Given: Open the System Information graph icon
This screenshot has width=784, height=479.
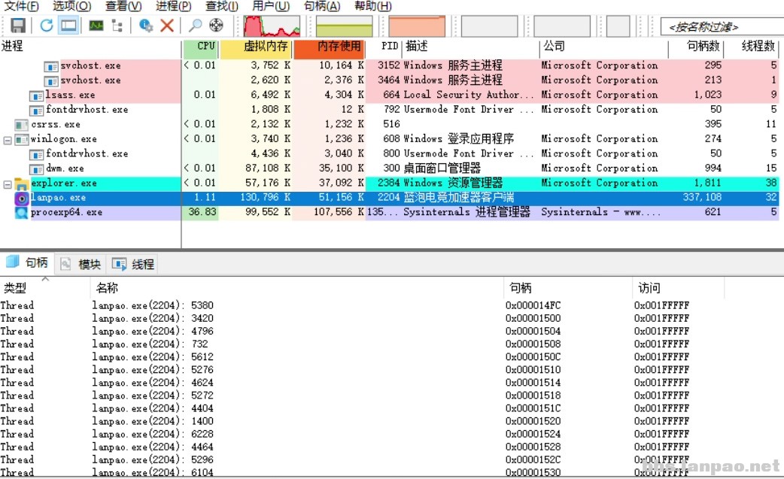Looking at the screenshot, I should [96, 26].
